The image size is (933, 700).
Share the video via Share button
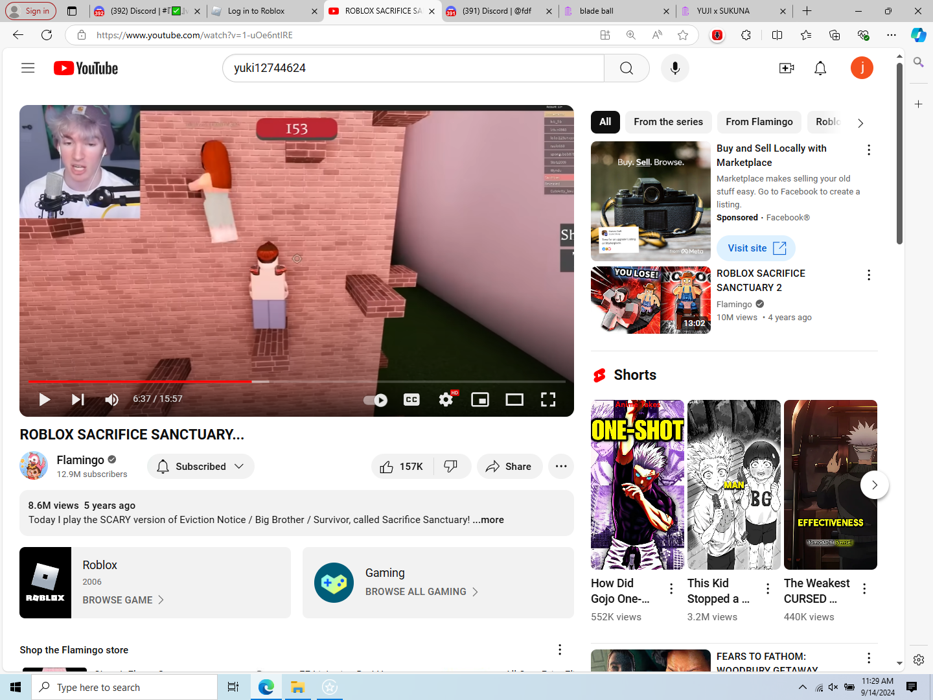pos(509,467)
